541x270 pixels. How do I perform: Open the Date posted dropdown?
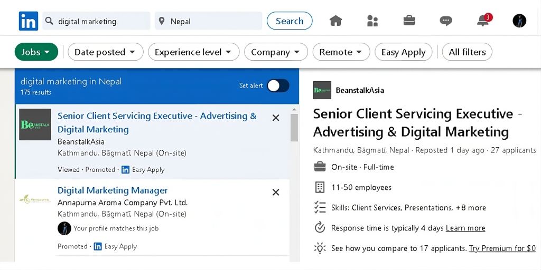(x=106, y=52)
